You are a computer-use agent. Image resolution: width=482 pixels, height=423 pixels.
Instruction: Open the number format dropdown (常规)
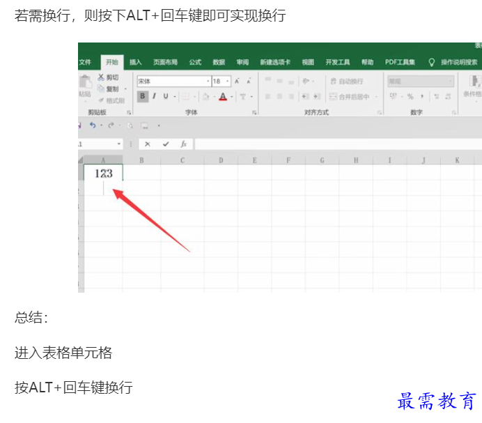click(451, 82)
